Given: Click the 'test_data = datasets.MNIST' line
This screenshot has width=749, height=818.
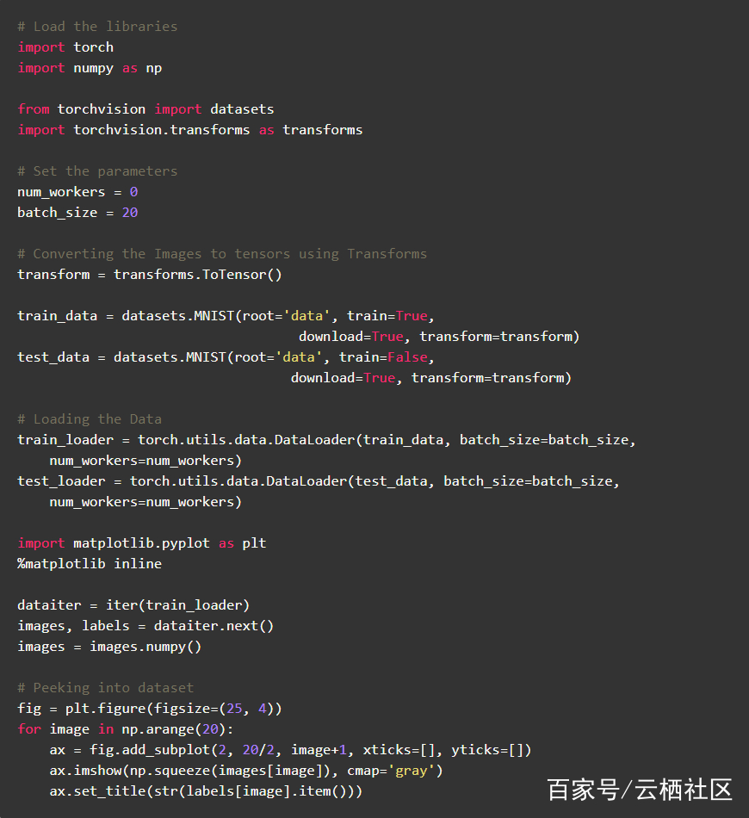Looking at the screenshot, I should pyautogui.click(x=226, y=357).
